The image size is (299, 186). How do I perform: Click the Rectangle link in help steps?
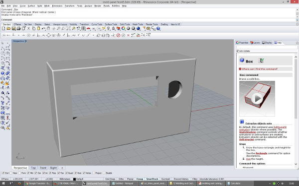coord(261,153)
